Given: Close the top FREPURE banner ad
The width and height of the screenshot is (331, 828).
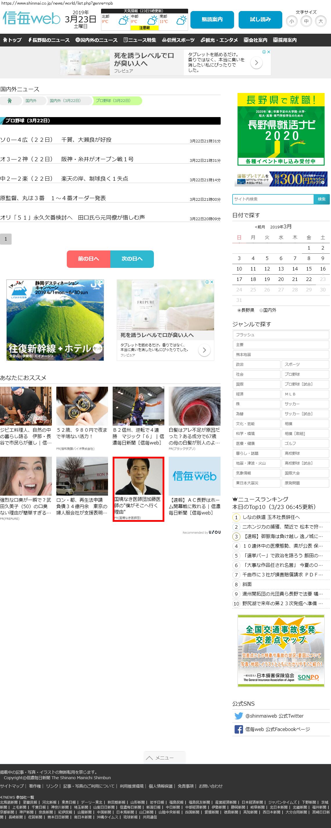Looking at the screenshot, I should point(269,52).
